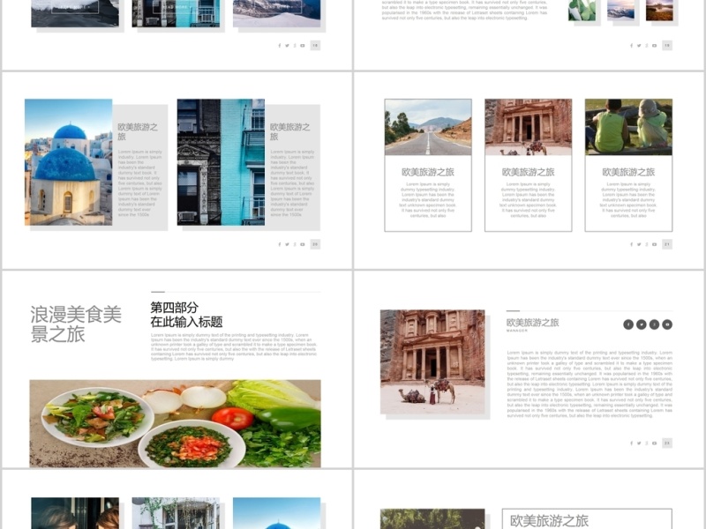Click small YouTube footer icon beside page 20
The image size is (706, 529).
[x=302, y=244]
